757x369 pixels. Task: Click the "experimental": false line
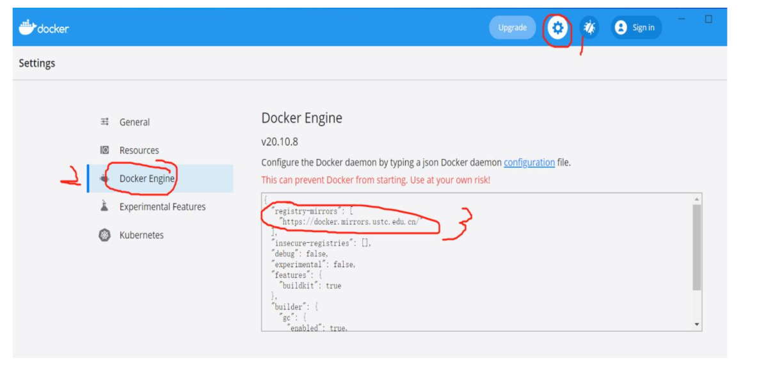pyautogui.click(x=314, y=265)
